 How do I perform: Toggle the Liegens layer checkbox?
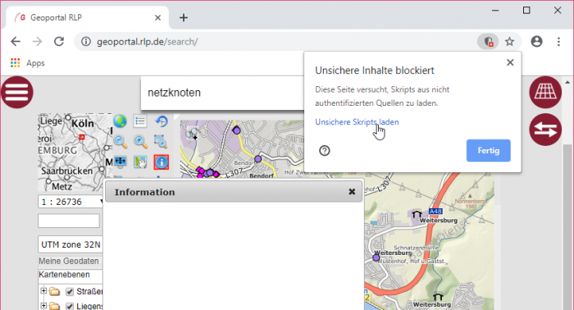pyautogui.click(x=70, y=306)
